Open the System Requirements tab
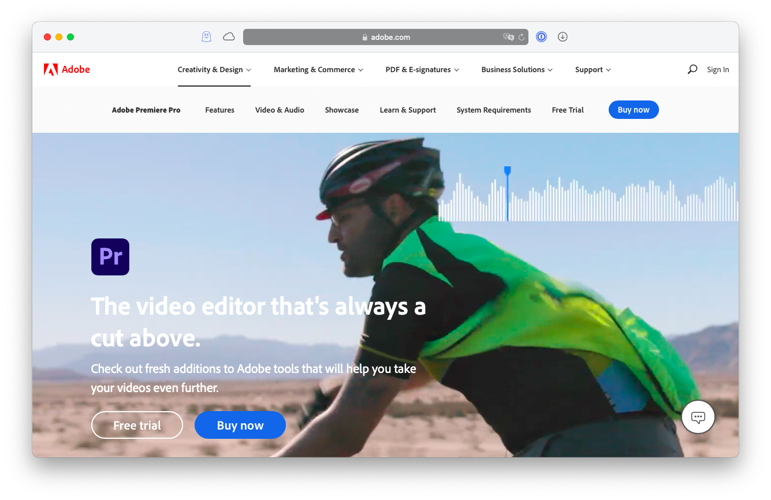771x500 pixels. coord(493,110)
